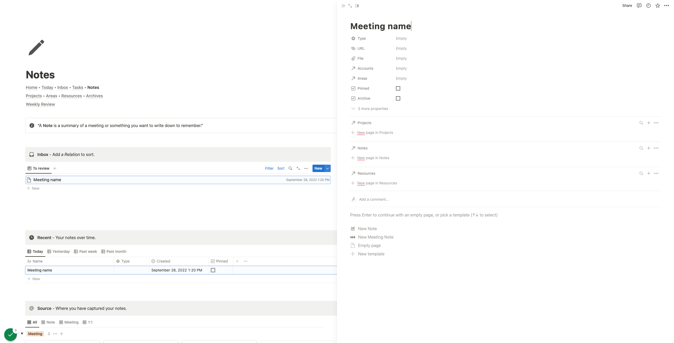Open page options three-dot menu

point(667,6)
